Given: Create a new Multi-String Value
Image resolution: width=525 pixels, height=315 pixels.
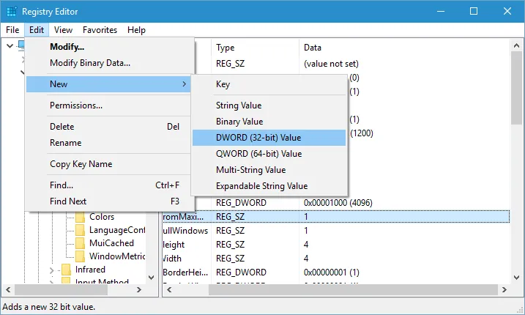Looking at the screenshot, I should 269,170.
